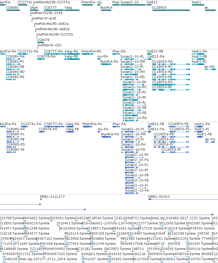Click the GstE13 gene label
Screen dimensions: 218x263
(152, 2)
